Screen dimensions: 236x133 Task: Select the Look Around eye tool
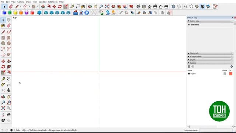point(9,115)
